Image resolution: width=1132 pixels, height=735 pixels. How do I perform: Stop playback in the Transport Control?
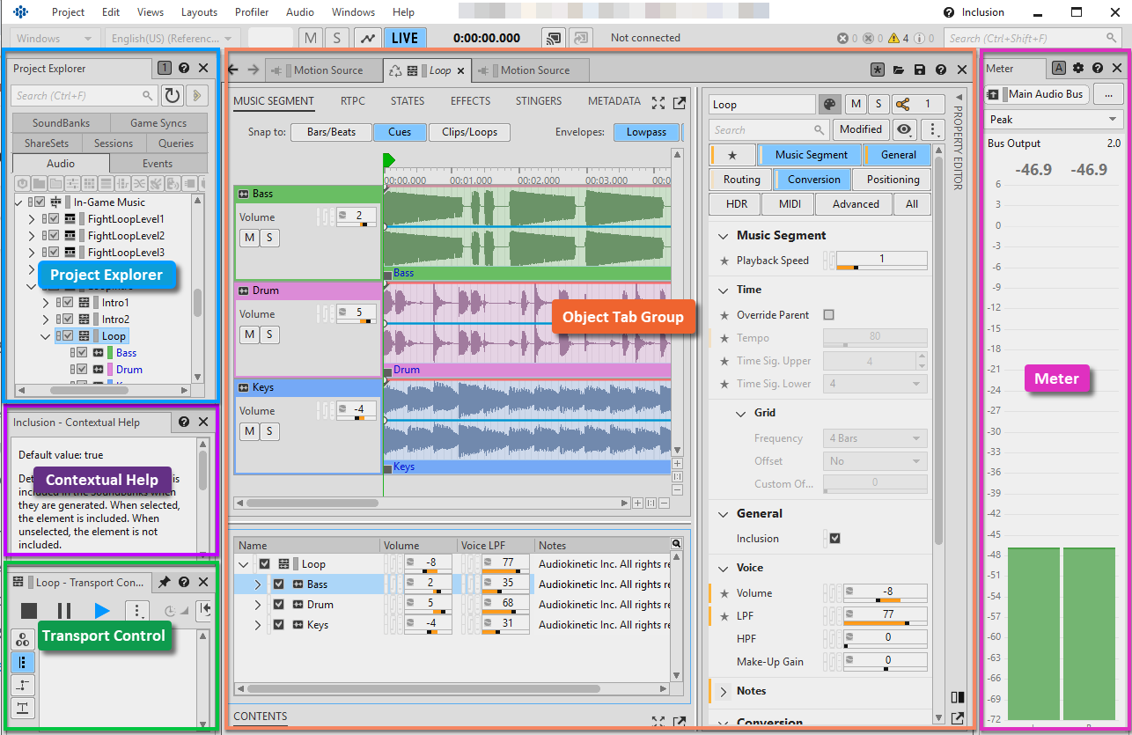coord(29,610)
